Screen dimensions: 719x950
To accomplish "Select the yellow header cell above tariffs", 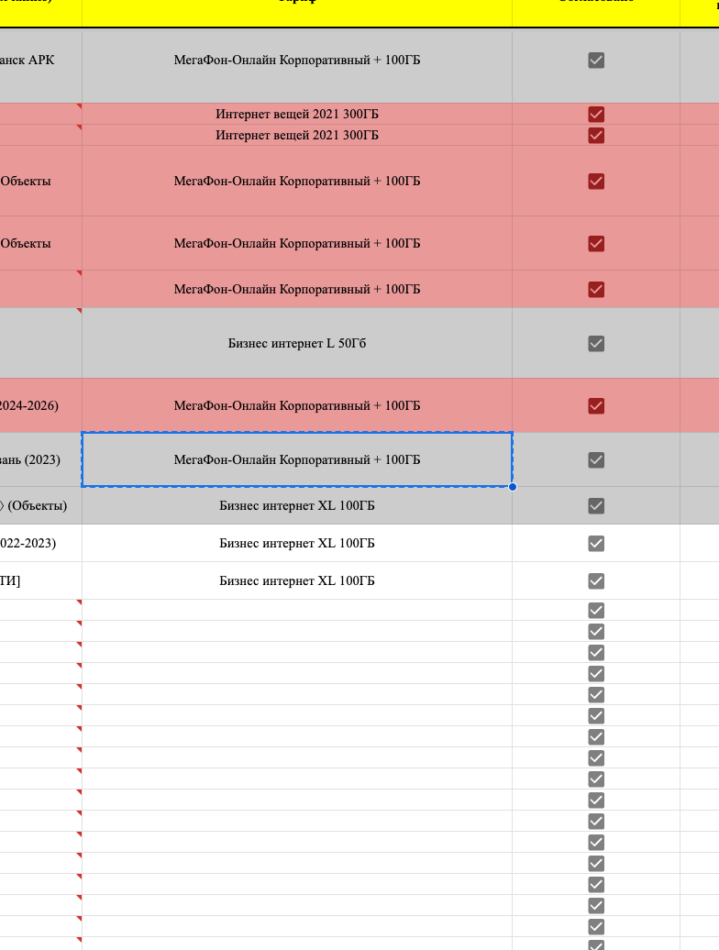I will (297, 9).
